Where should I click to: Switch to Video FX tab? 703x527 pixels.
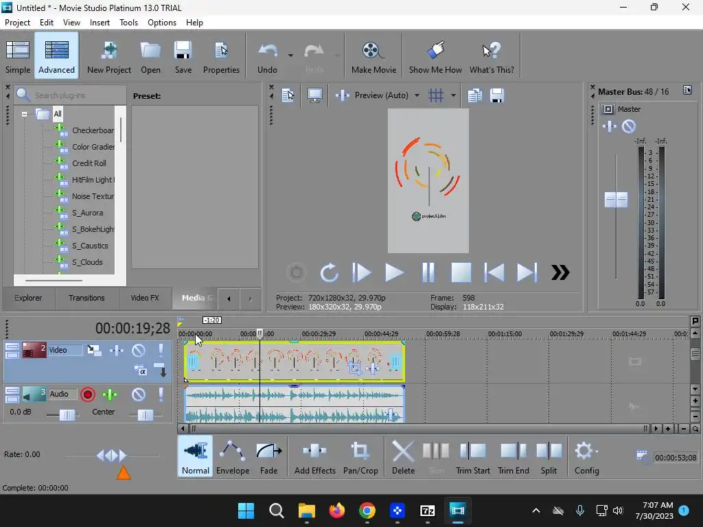point(145,298)
